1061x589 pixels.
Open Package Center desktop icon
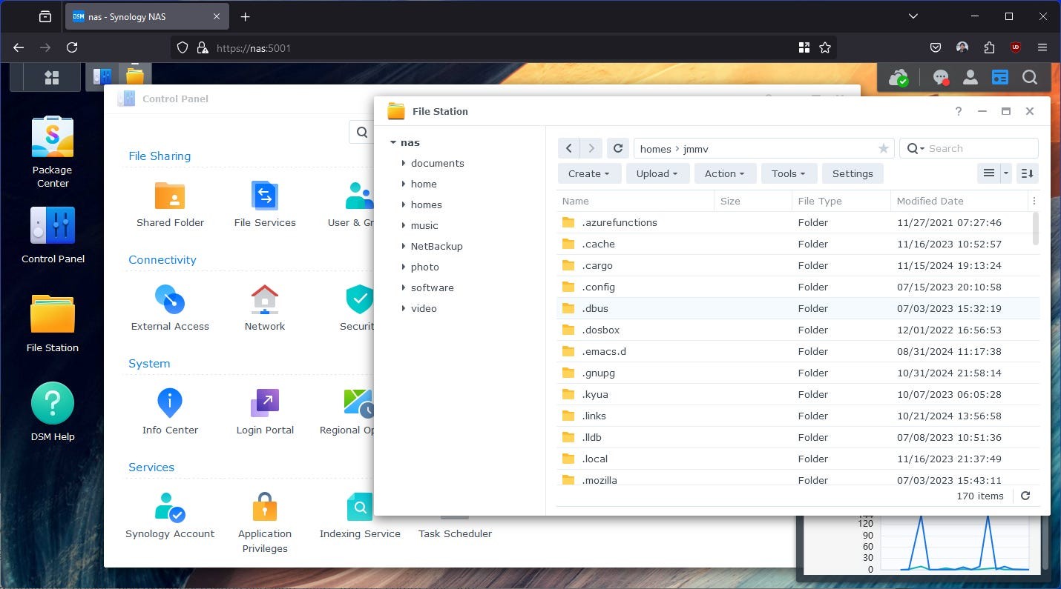[x=53, y=151]
